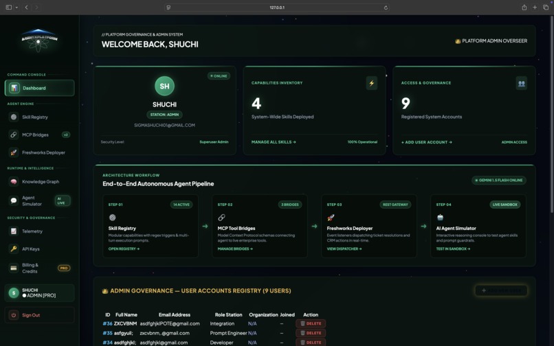This screenshot has width=554, height=346.
Task: Click the Add New User button
Action: pos(501,290)
